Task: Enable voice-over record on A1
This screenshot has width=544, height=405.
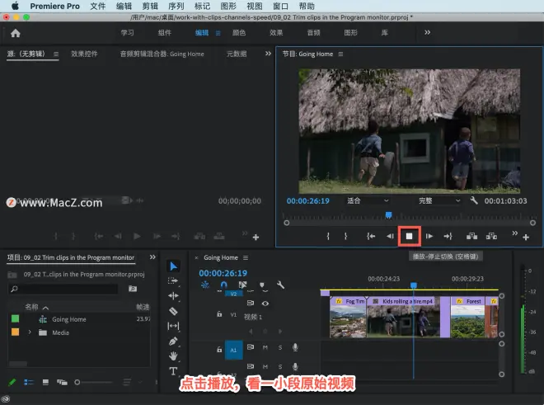Action: 295,347
